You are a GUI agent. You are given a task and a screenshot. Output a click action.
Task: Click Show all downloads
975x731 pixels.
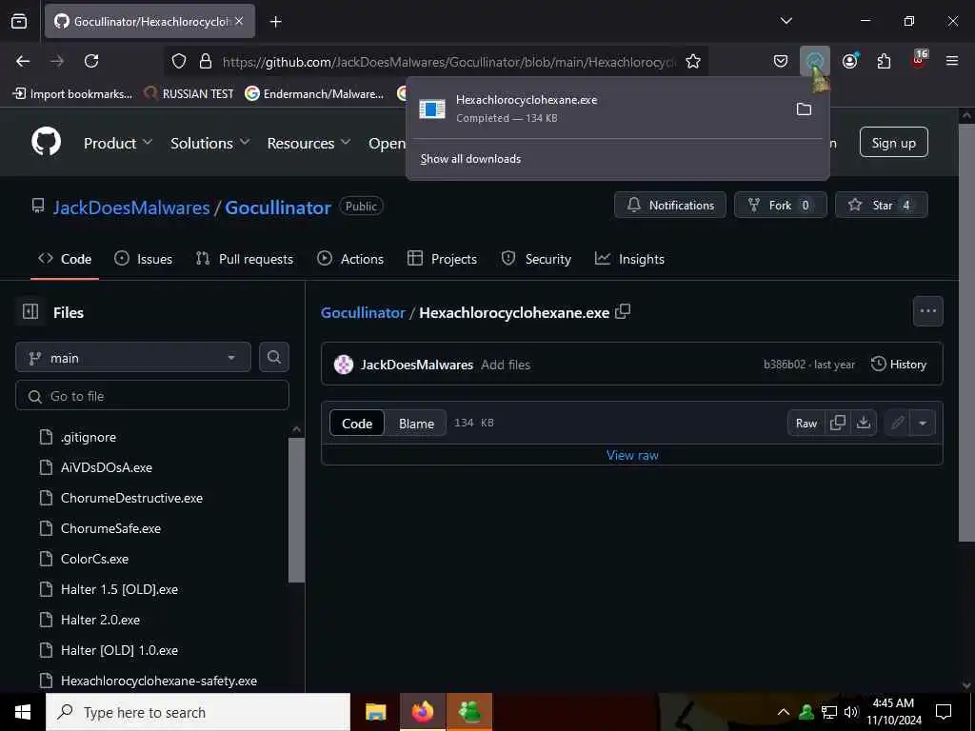tap(470, 159)
